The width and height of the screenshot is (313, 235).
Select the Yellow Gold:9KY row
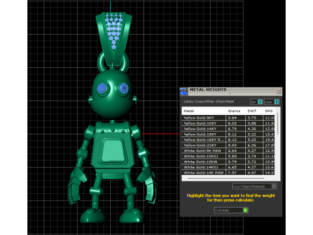228,117
